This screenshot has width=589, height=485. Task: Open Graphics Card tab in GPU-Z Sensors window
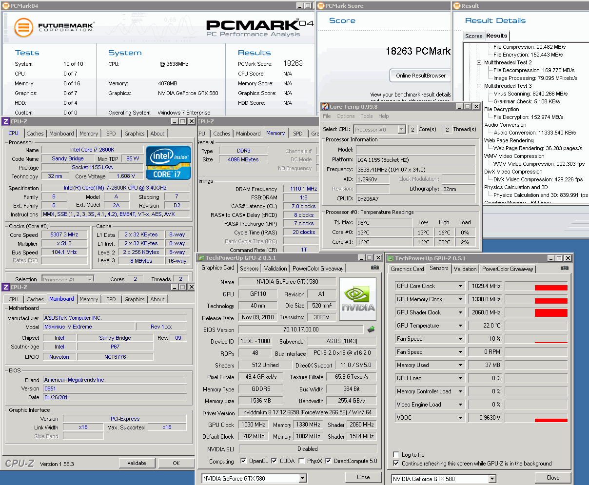click(x=407, y=269)
